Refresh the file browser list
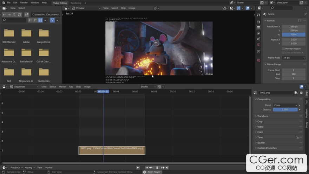This screenshot has height=174, width=309. (x=19, y=15)
